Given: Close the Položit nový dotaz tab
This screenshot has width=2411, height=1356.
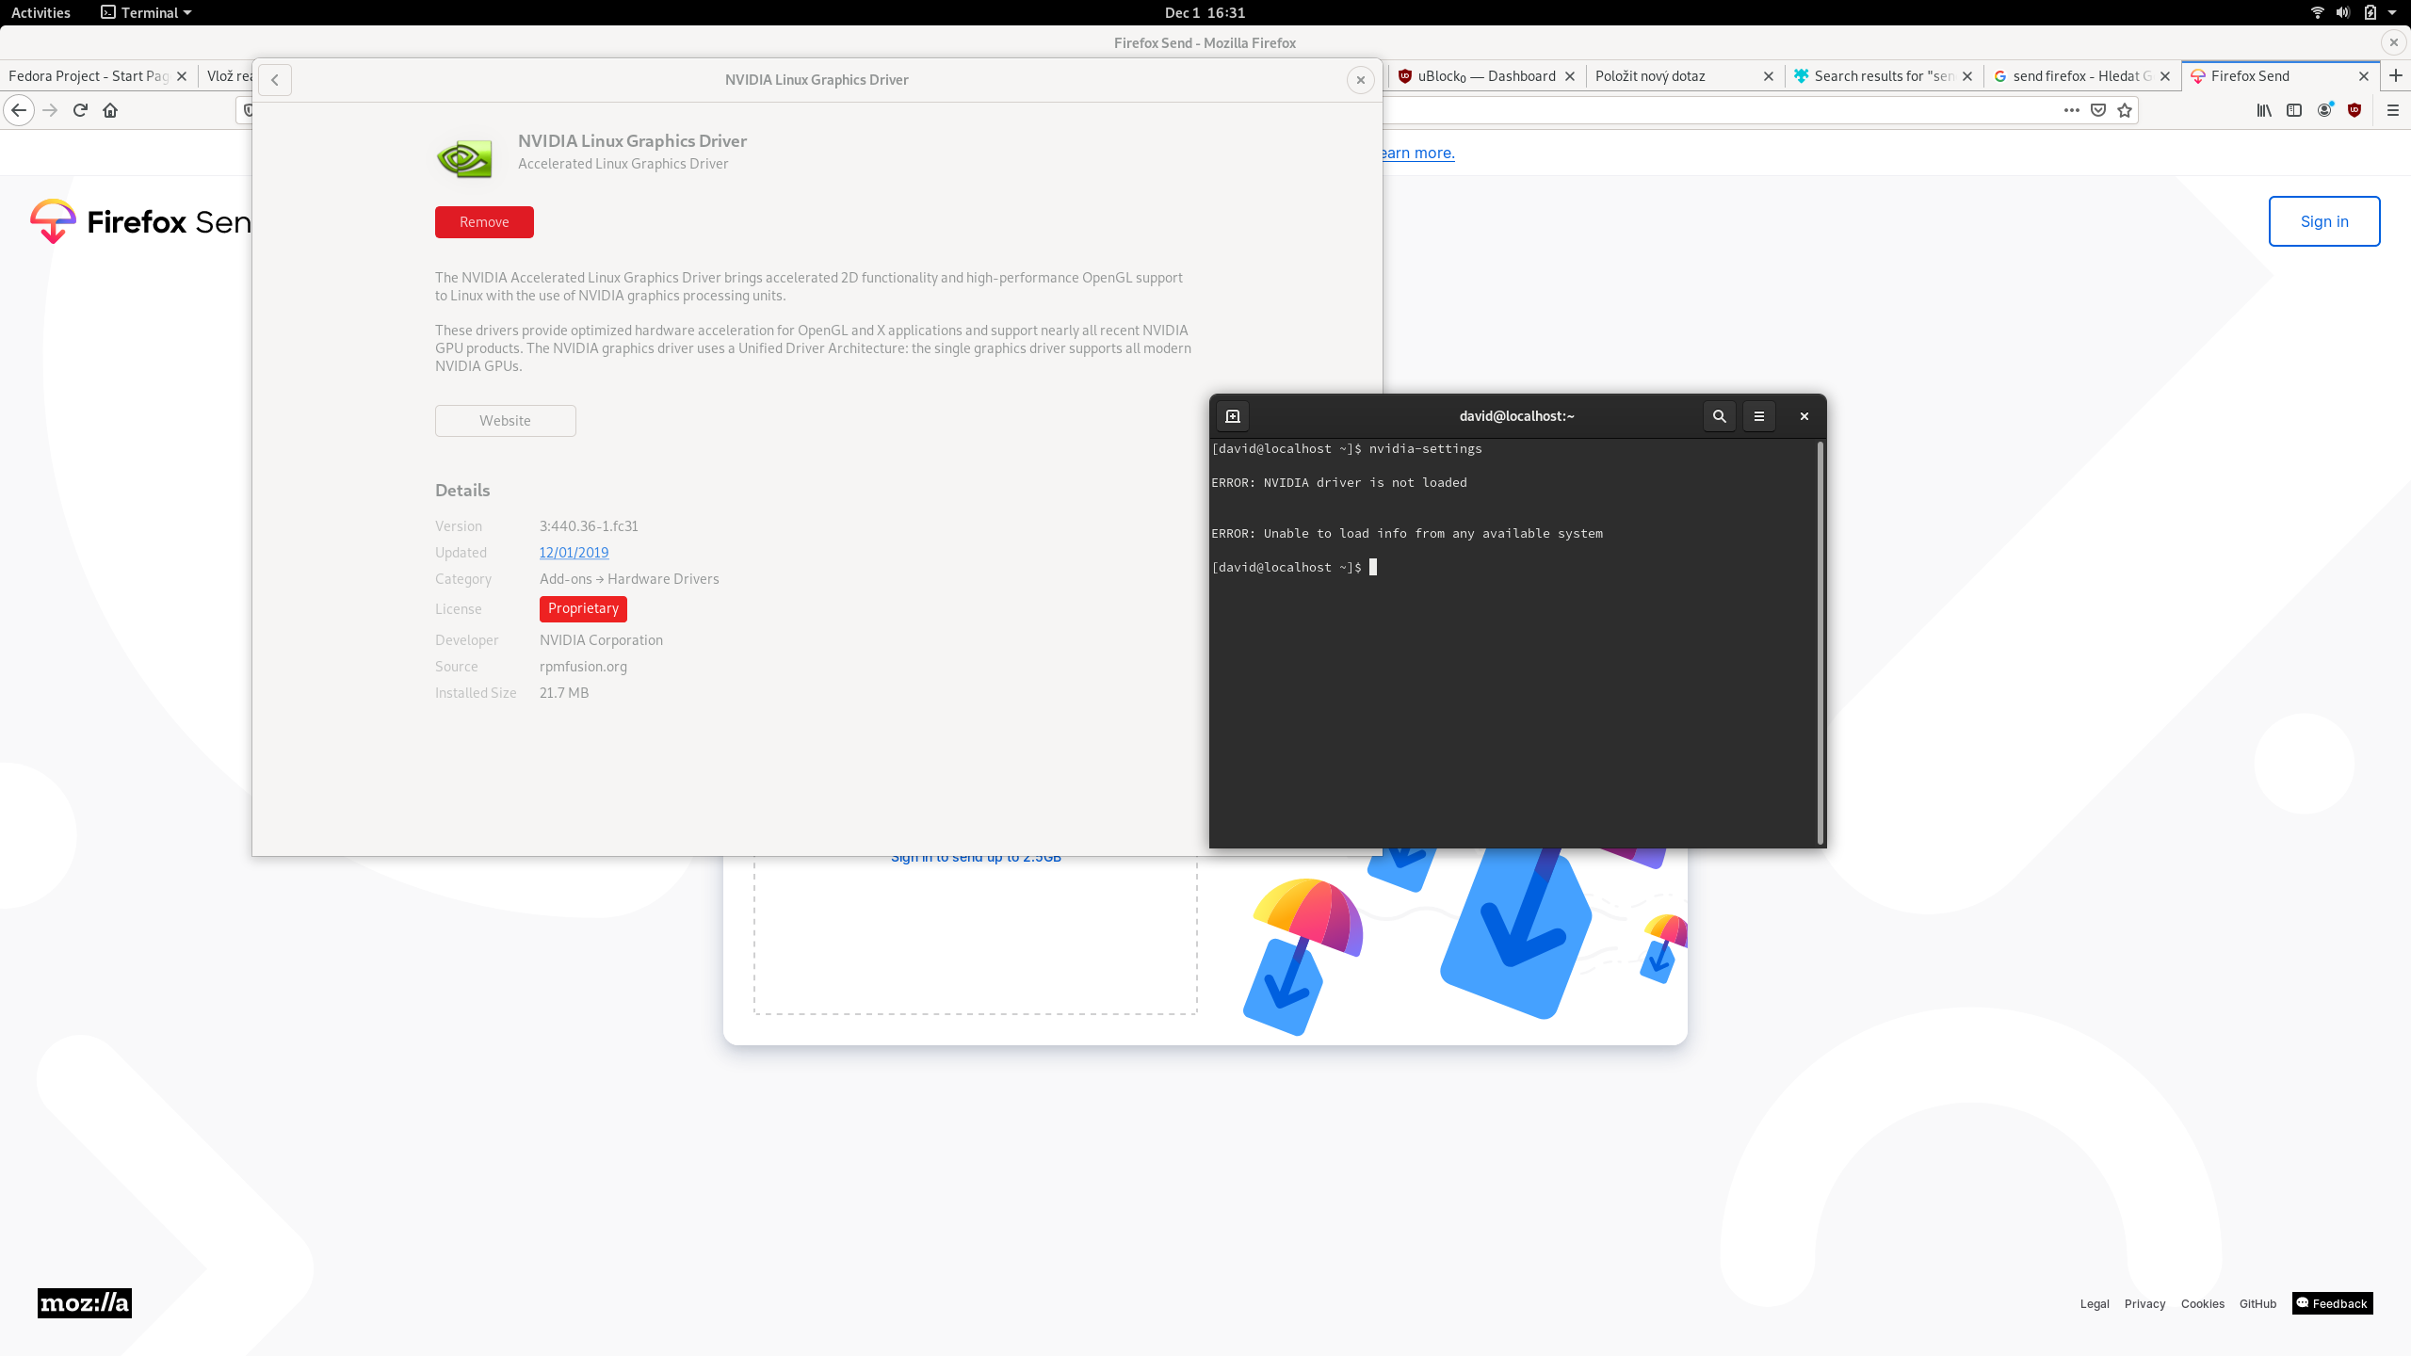Looking at the screenshot, I should [x=1768, y=75].
